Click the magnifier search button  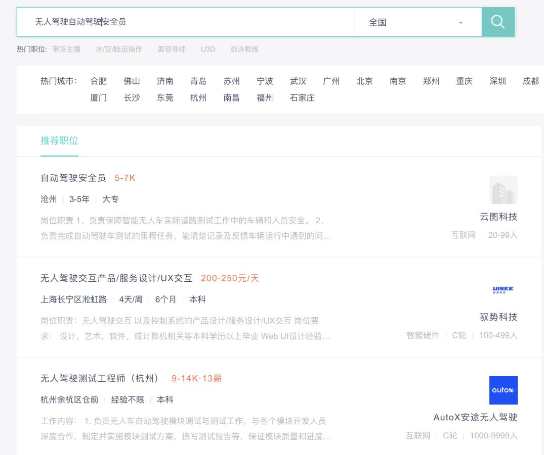click(x=498, y=22)
